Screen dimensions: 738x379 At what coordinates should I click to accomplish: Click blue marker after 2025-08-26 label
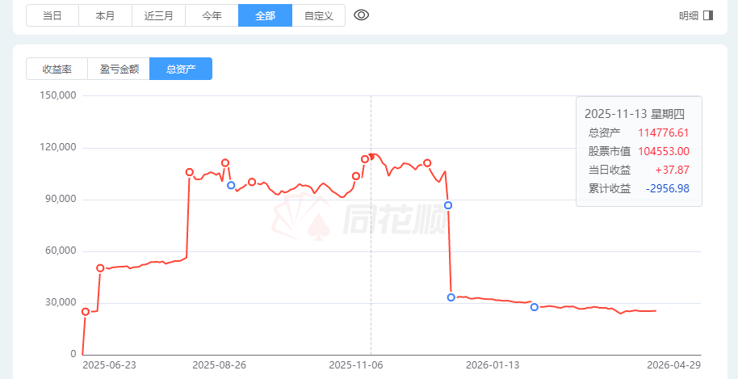pyautogui.click(x=231, y=185)
